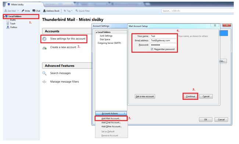Click the Outbox folder icon
The height and width of the screenshot is (144, 239).
[8, 27]
